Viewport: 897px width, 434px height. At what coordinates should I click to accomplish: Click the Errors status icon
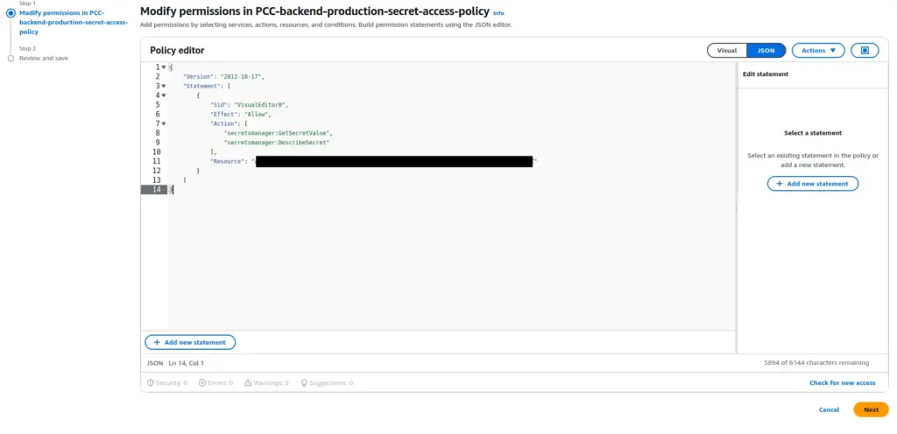[x=202, y=382]
